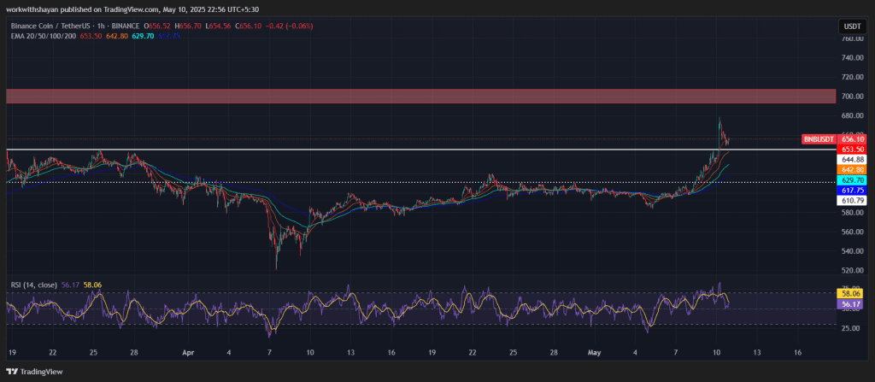The image size is (875, 382).
Task: Click the Apr label on the time axis
Action: [x=189, y=352]
